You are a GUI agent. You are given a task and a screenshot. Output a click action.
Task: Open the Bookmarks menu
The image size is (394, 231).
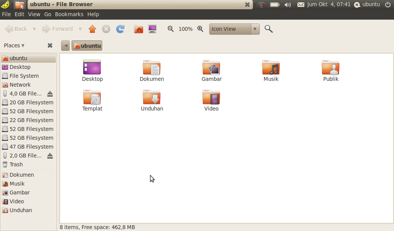69,14
